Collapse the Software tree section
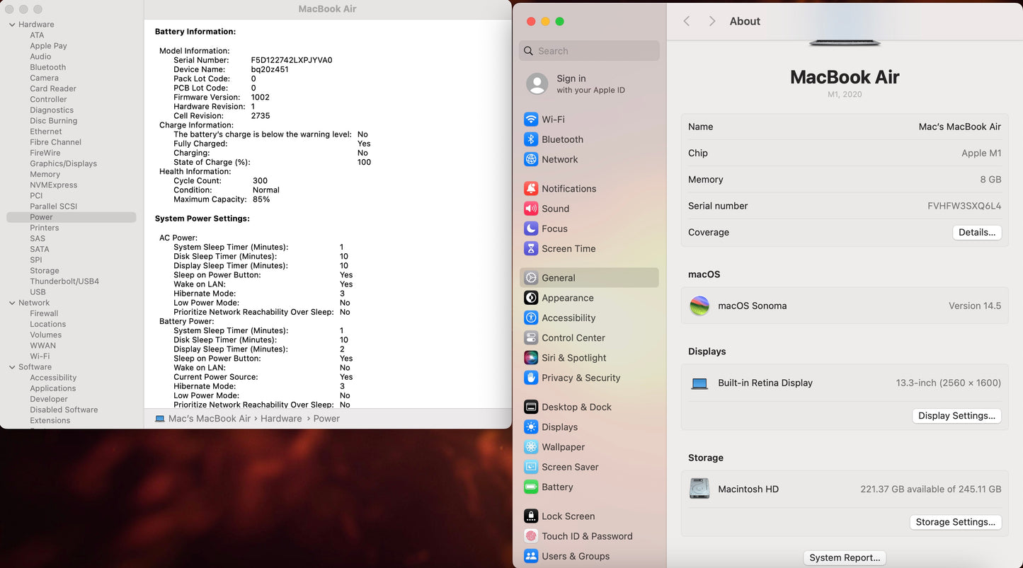 (x=12, y=367)
